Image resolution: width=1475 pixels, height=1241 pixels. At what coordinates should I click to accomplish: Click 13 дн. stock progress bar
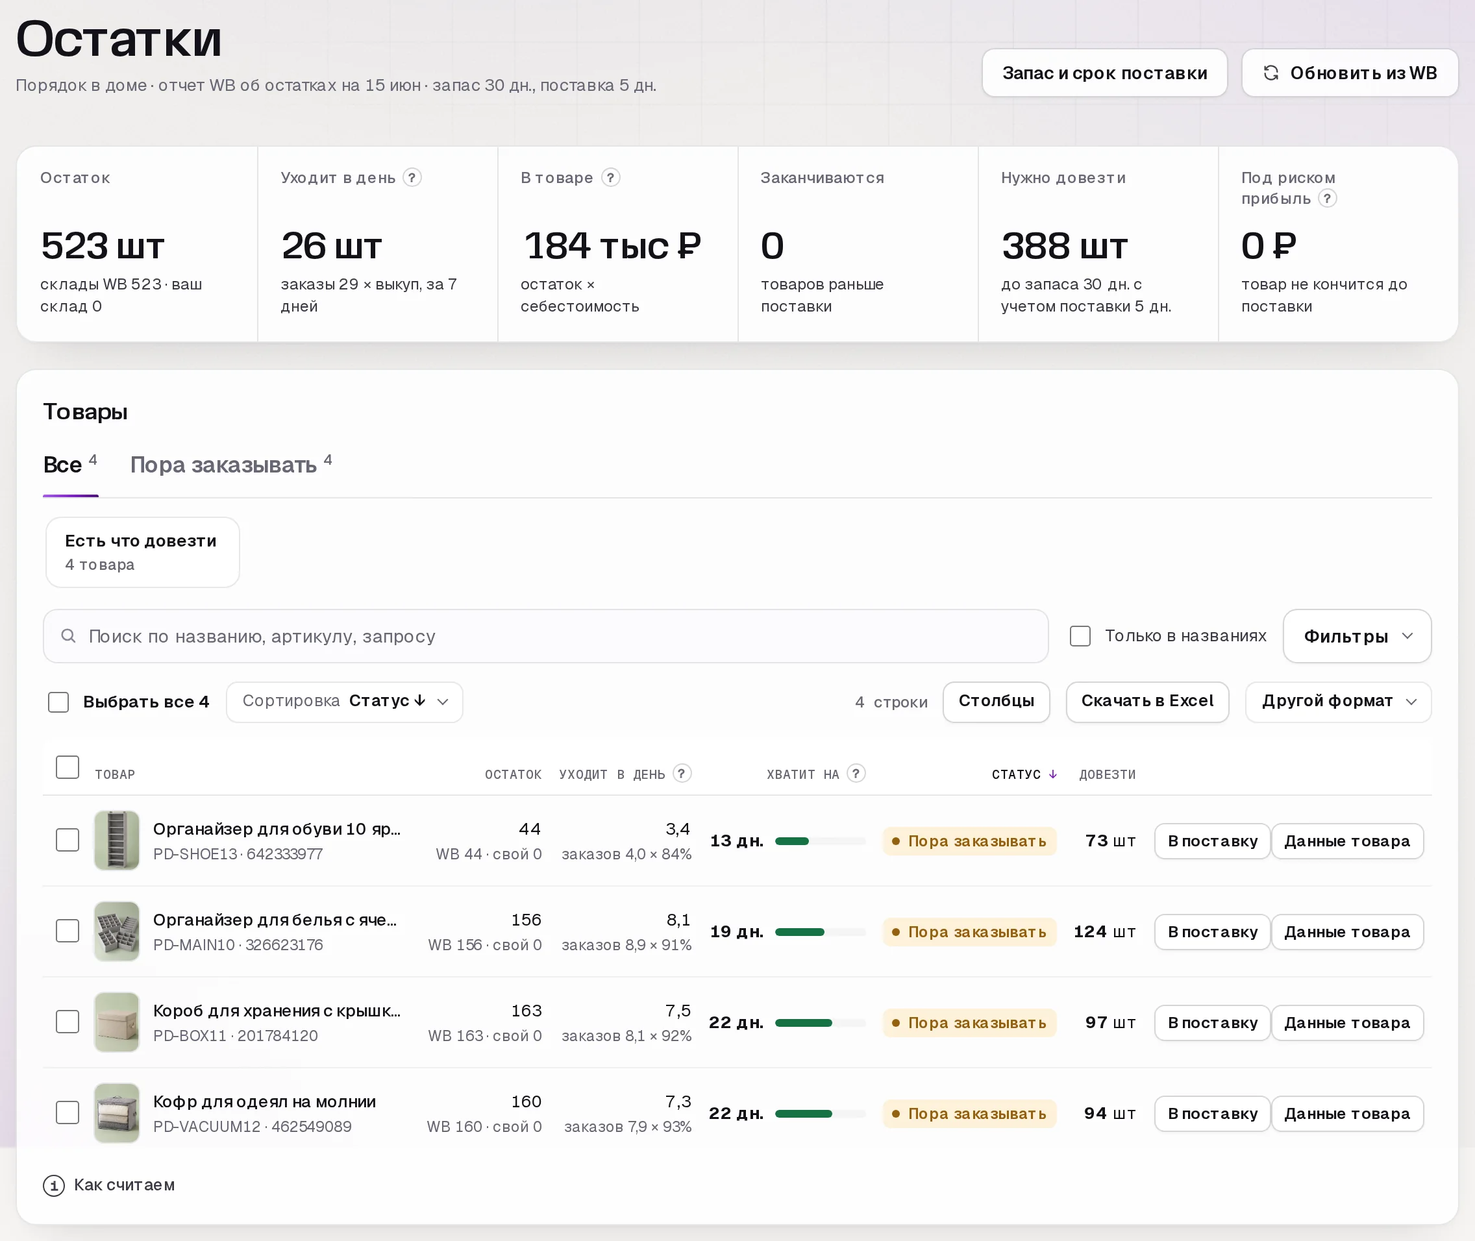click(x=820, y=841)
